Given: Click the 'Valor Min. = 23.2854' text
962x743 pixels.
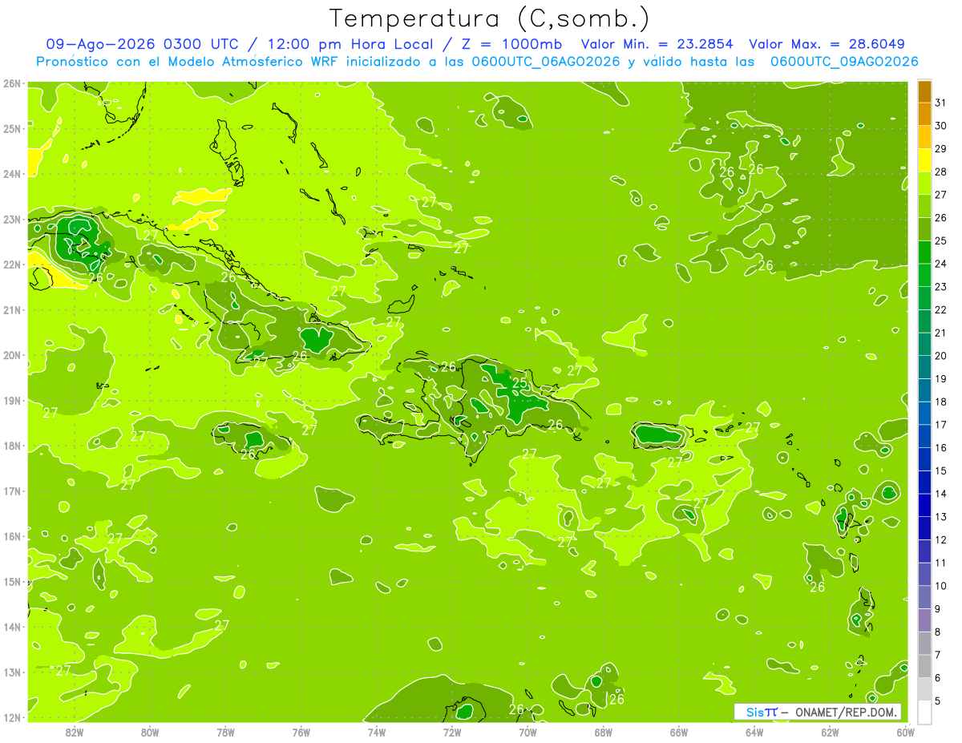Looking at the screenshot, I should tap(657, 44).
